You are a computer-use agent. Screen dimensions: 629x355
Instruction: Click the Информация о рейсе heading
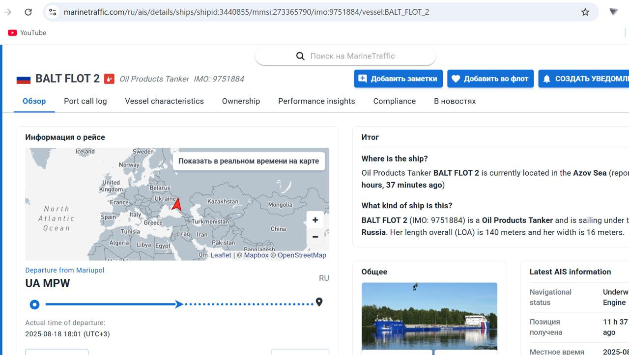coord(65,137)
